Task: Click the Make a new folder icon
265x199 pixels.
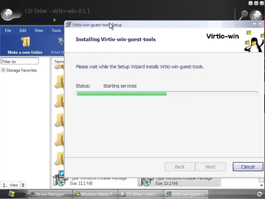Action: click(x=26, y=42)
